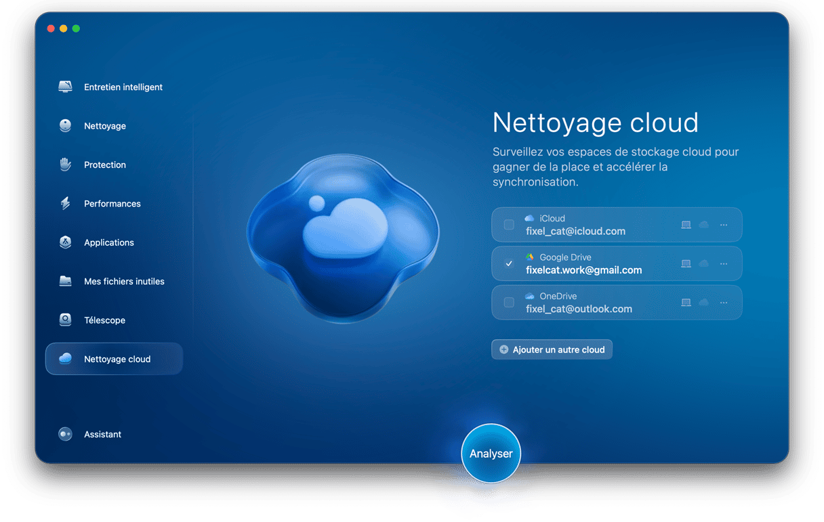Screen dimensions: 824x522
Task: Click the Télescope sidebar icon
Action: point(65,320)
